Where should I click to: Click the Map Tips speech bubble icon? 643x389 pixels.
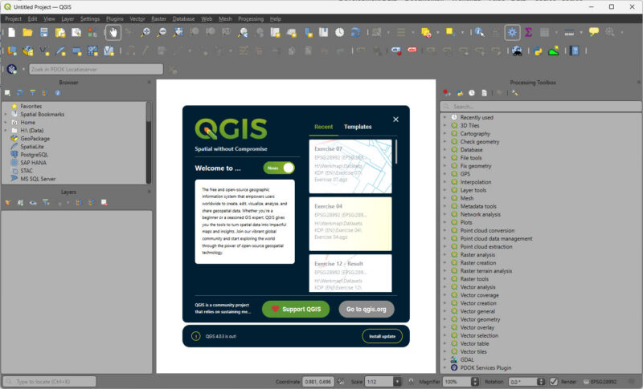pyautogui.click(x=593, y=32)
